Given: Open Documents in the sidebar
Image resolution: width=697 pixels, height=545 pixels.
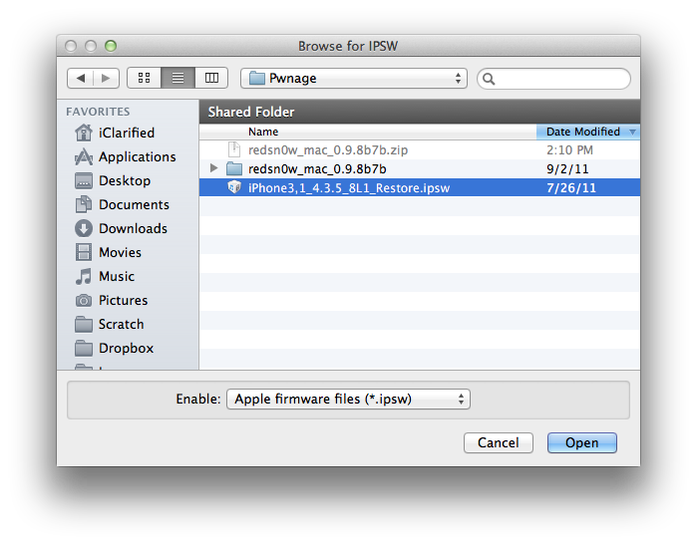Looking at the screenshot, I should pyautogui.click(x=123, y=205).
